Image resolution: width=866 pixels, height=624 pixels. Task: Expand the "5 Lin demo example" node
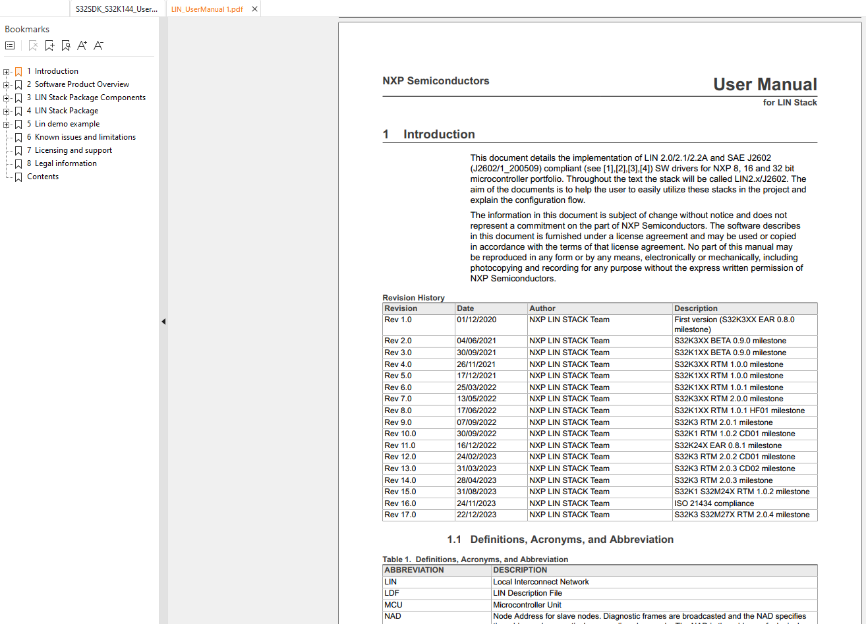click(6, 123)
